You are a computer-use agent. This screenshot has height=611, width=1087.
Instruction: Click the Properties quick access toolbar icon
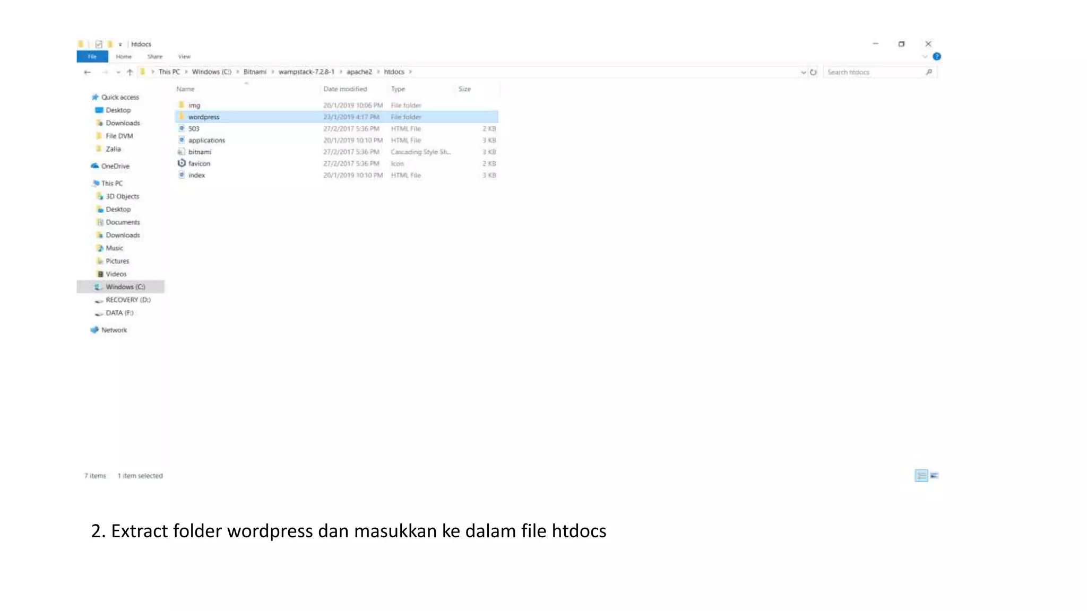tap(99, 44)
